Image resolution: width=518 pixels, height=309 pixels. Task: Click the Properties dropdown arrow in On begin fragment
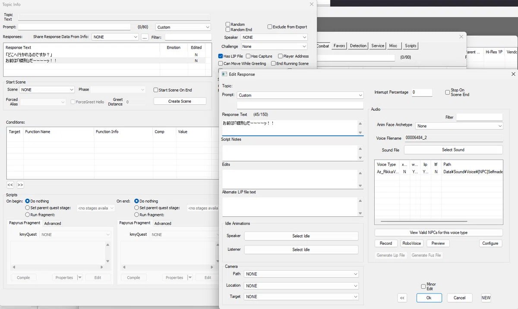80,278
